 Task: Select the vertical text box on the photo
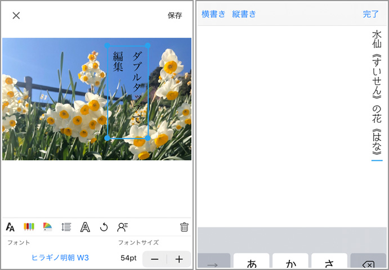coord(128,92)
